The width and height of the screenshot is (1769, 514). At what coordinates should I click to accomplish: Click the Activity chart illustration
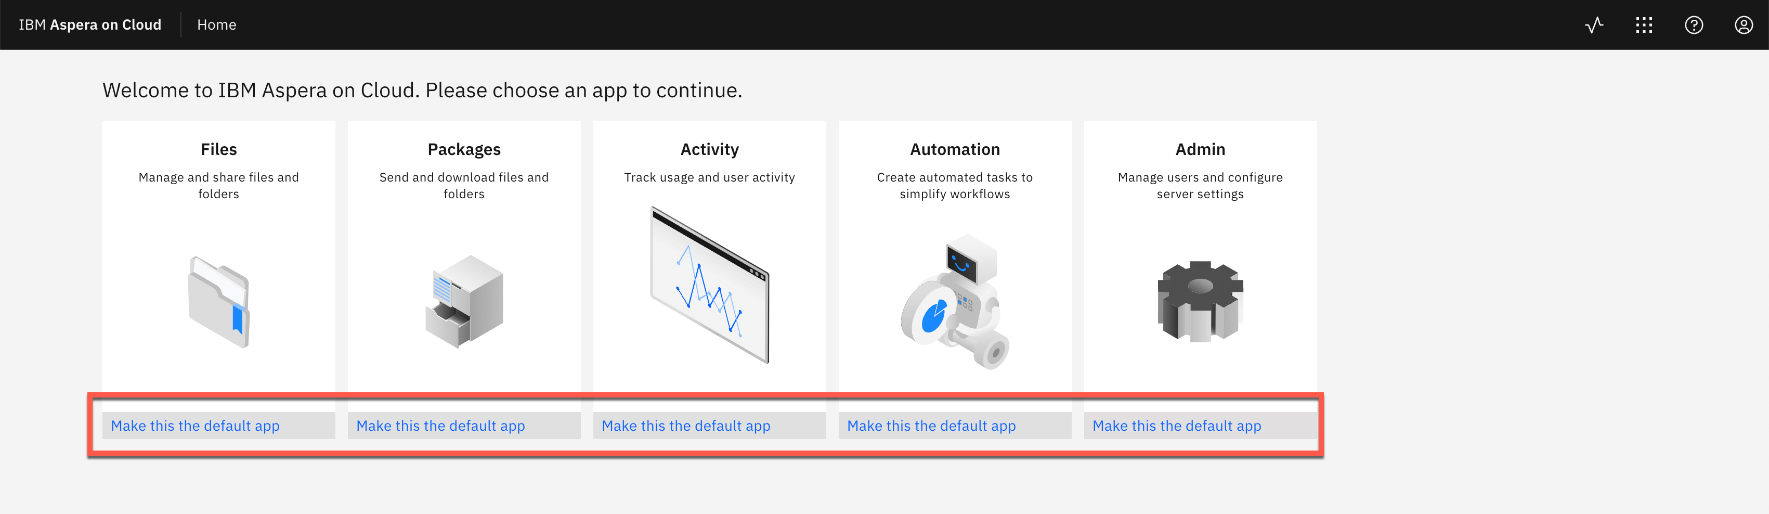point(709,285)
